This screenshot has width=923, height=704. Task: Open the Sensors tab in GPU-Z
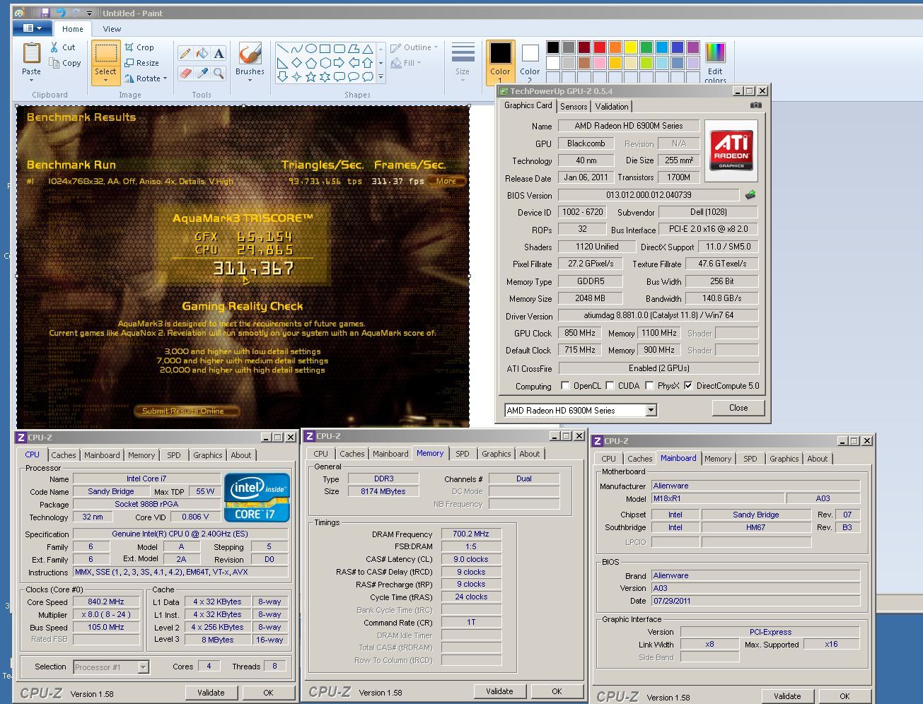(574, 106)
